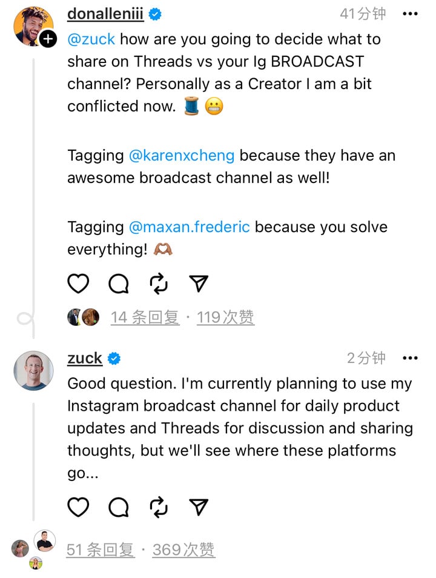The image size is (436, 578).
Task: View 119 likes on donalleniii's post
Action: (x=225, y=317)
